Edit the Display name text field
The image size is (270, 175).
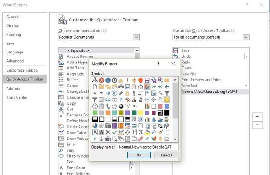148,147
